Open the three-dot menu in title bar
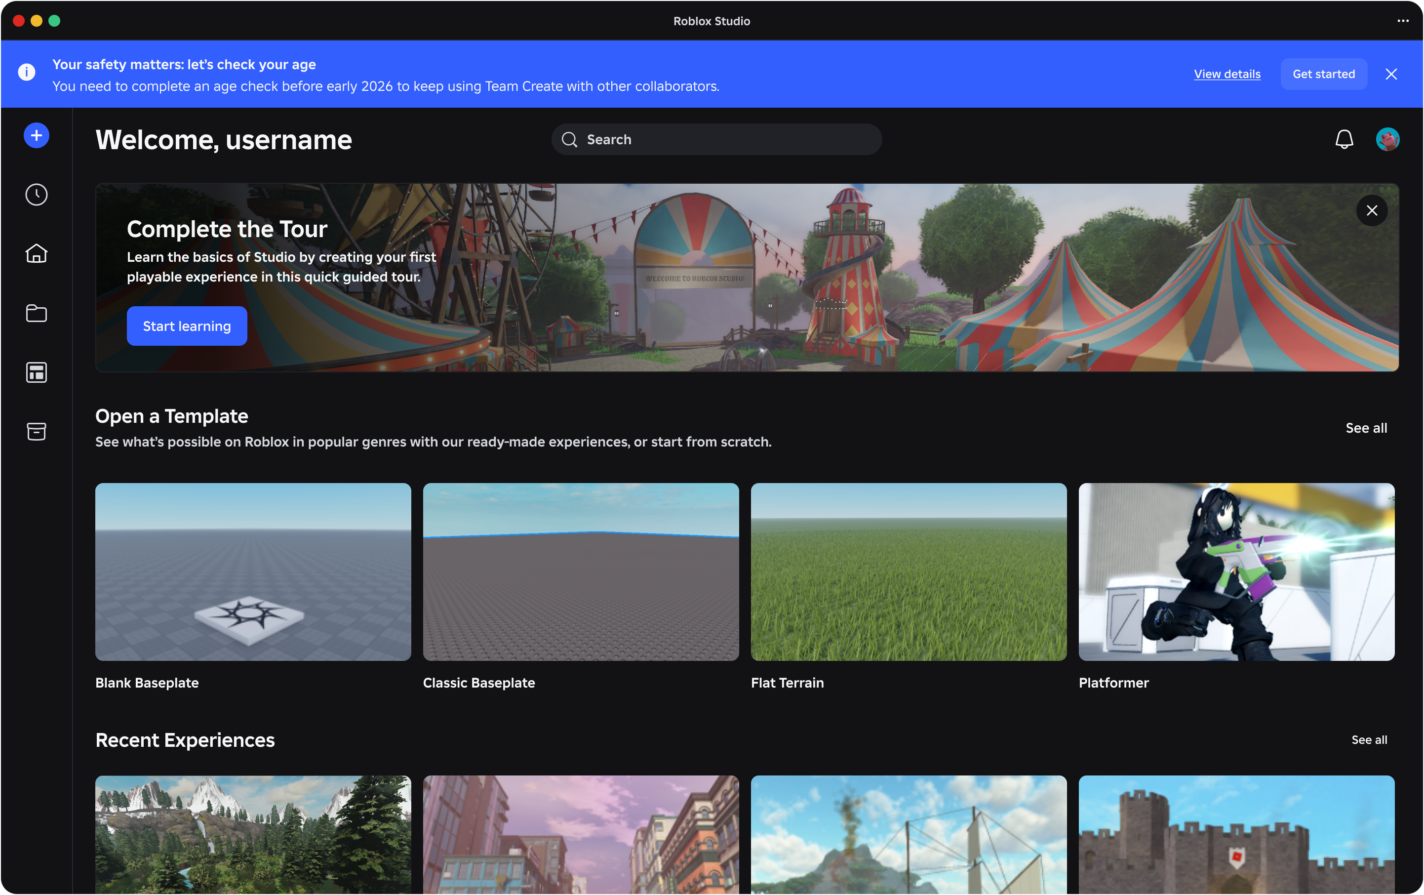Viewport: 1424px width, 895px height. point(1403,21)
